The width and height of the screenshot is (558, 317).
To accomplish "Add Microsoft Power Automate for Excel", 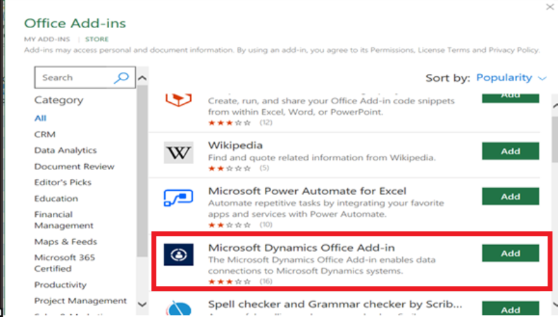I will tap(510, 197).
